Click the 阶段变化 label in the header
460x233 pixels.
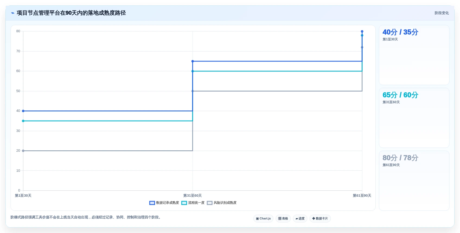(442, 13)
